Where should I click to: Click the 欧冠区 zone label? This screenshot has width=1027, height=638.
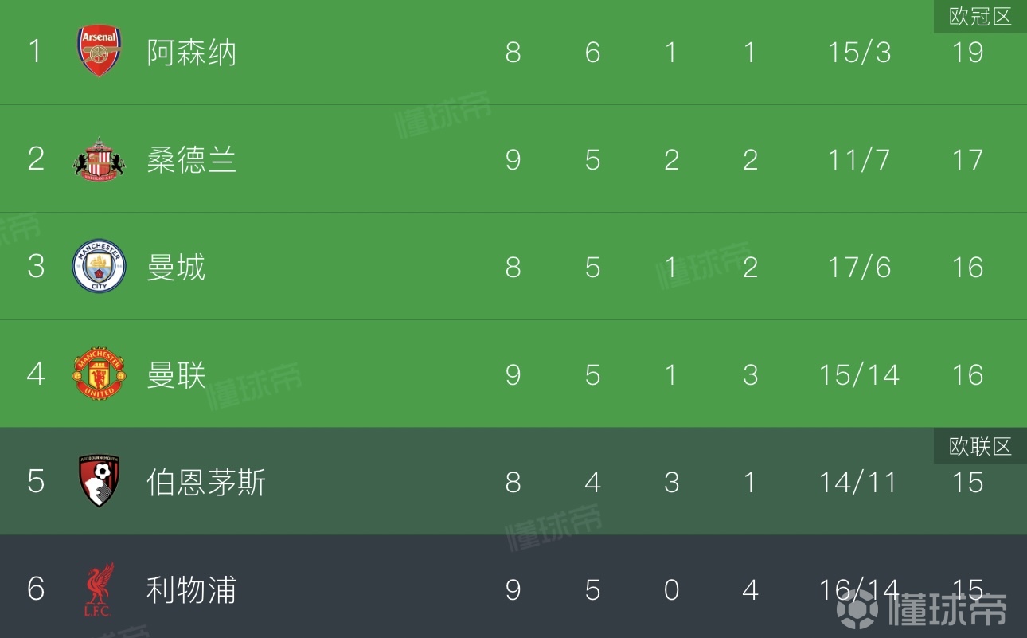point(980,17)
